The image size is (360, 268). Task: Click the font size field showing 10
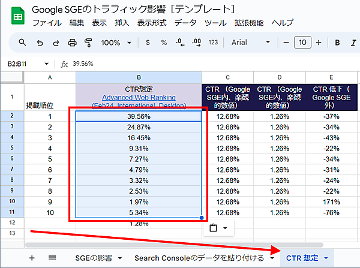pyautogui.click(x=302, y=42)
